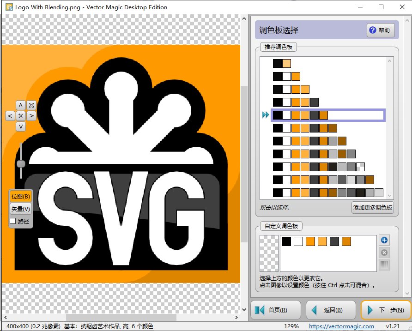The width and height of the screenshot is (412, 331).
Task: Select the three-color recommended palette row
Action: coord(327,76)
